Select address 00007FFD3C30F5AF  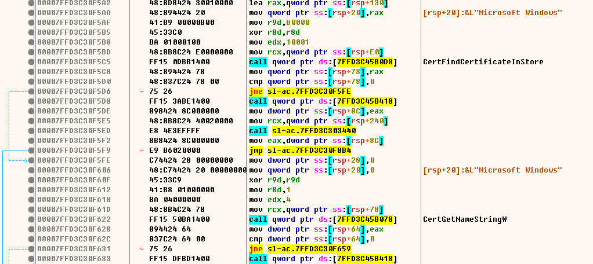tap(74, 22)
